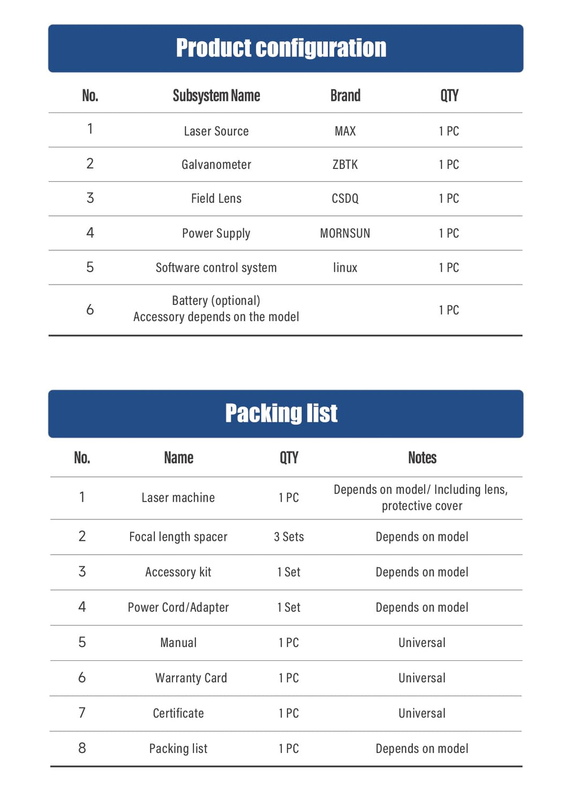
Task: Click the CSDQ brand cell
Action: coord(345,199)
